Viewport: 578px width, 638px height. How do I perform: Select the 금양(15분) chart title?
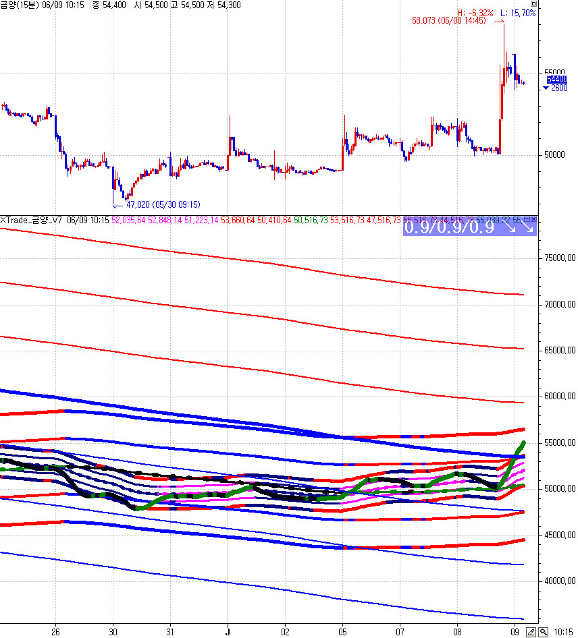pos(22,5)
